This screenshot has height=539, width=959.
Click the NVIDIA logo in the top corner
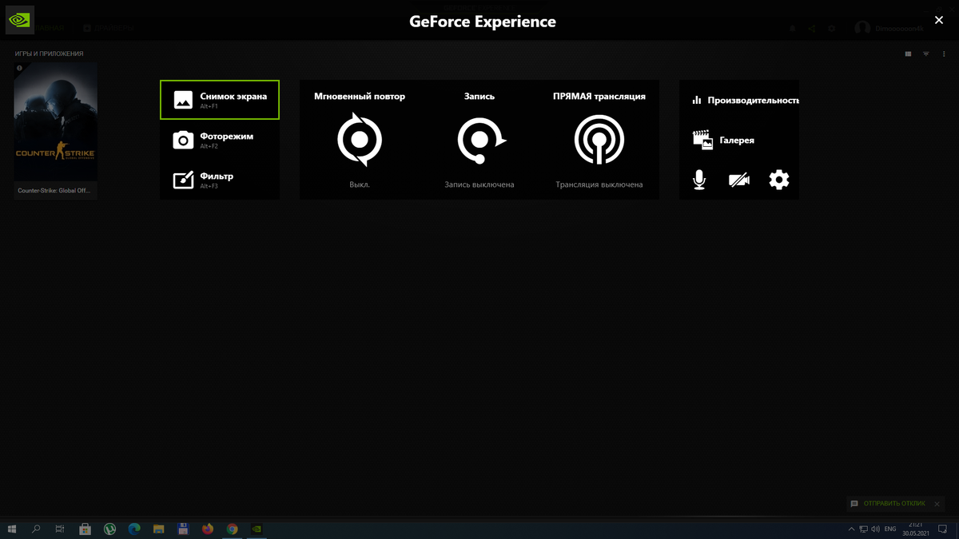(x=19, y=20)
